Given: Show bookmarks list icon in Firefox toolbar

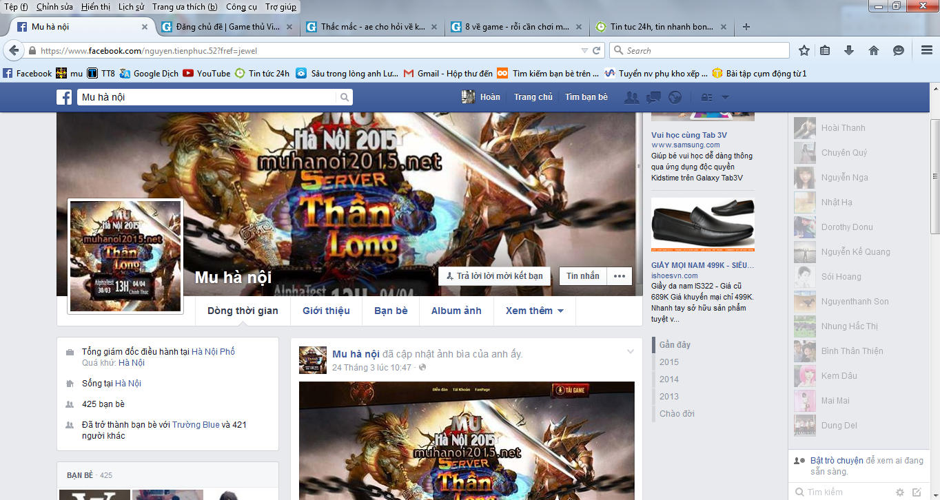Looking at the screenshot, I should (826, 50).
